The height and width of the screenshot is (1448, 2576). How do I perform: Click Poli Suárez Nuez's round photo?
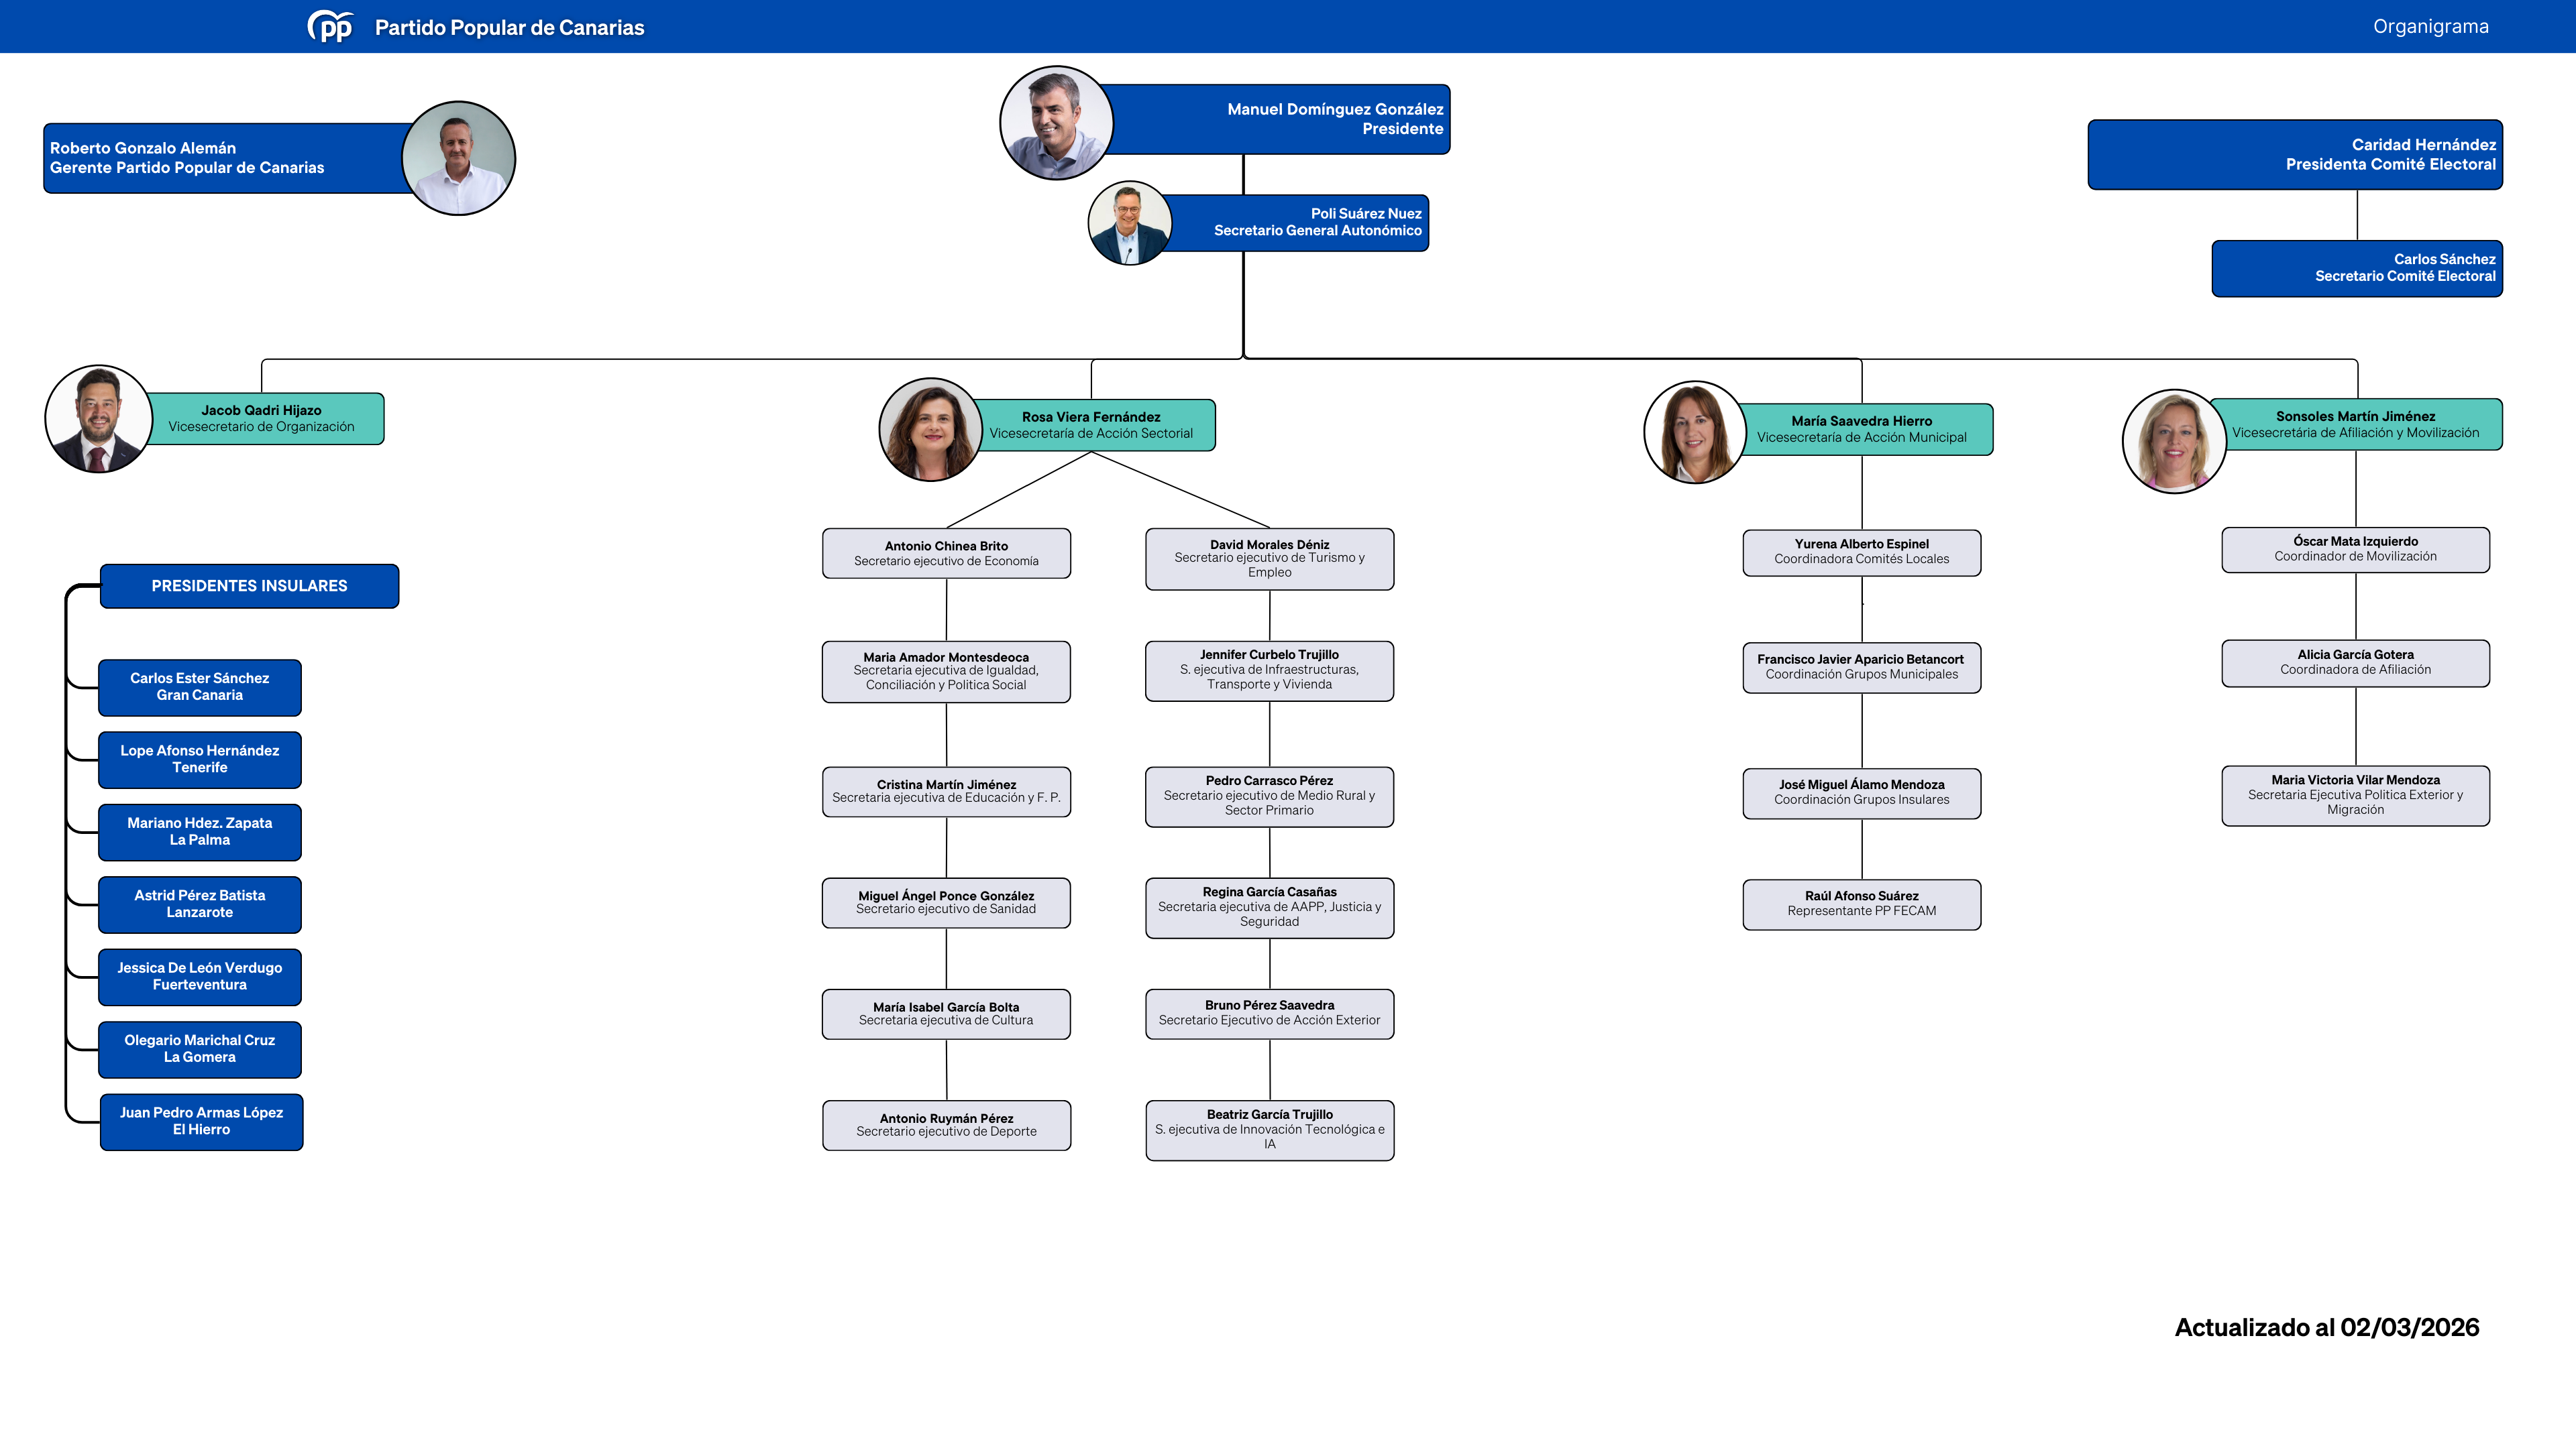click(1129, 223)
